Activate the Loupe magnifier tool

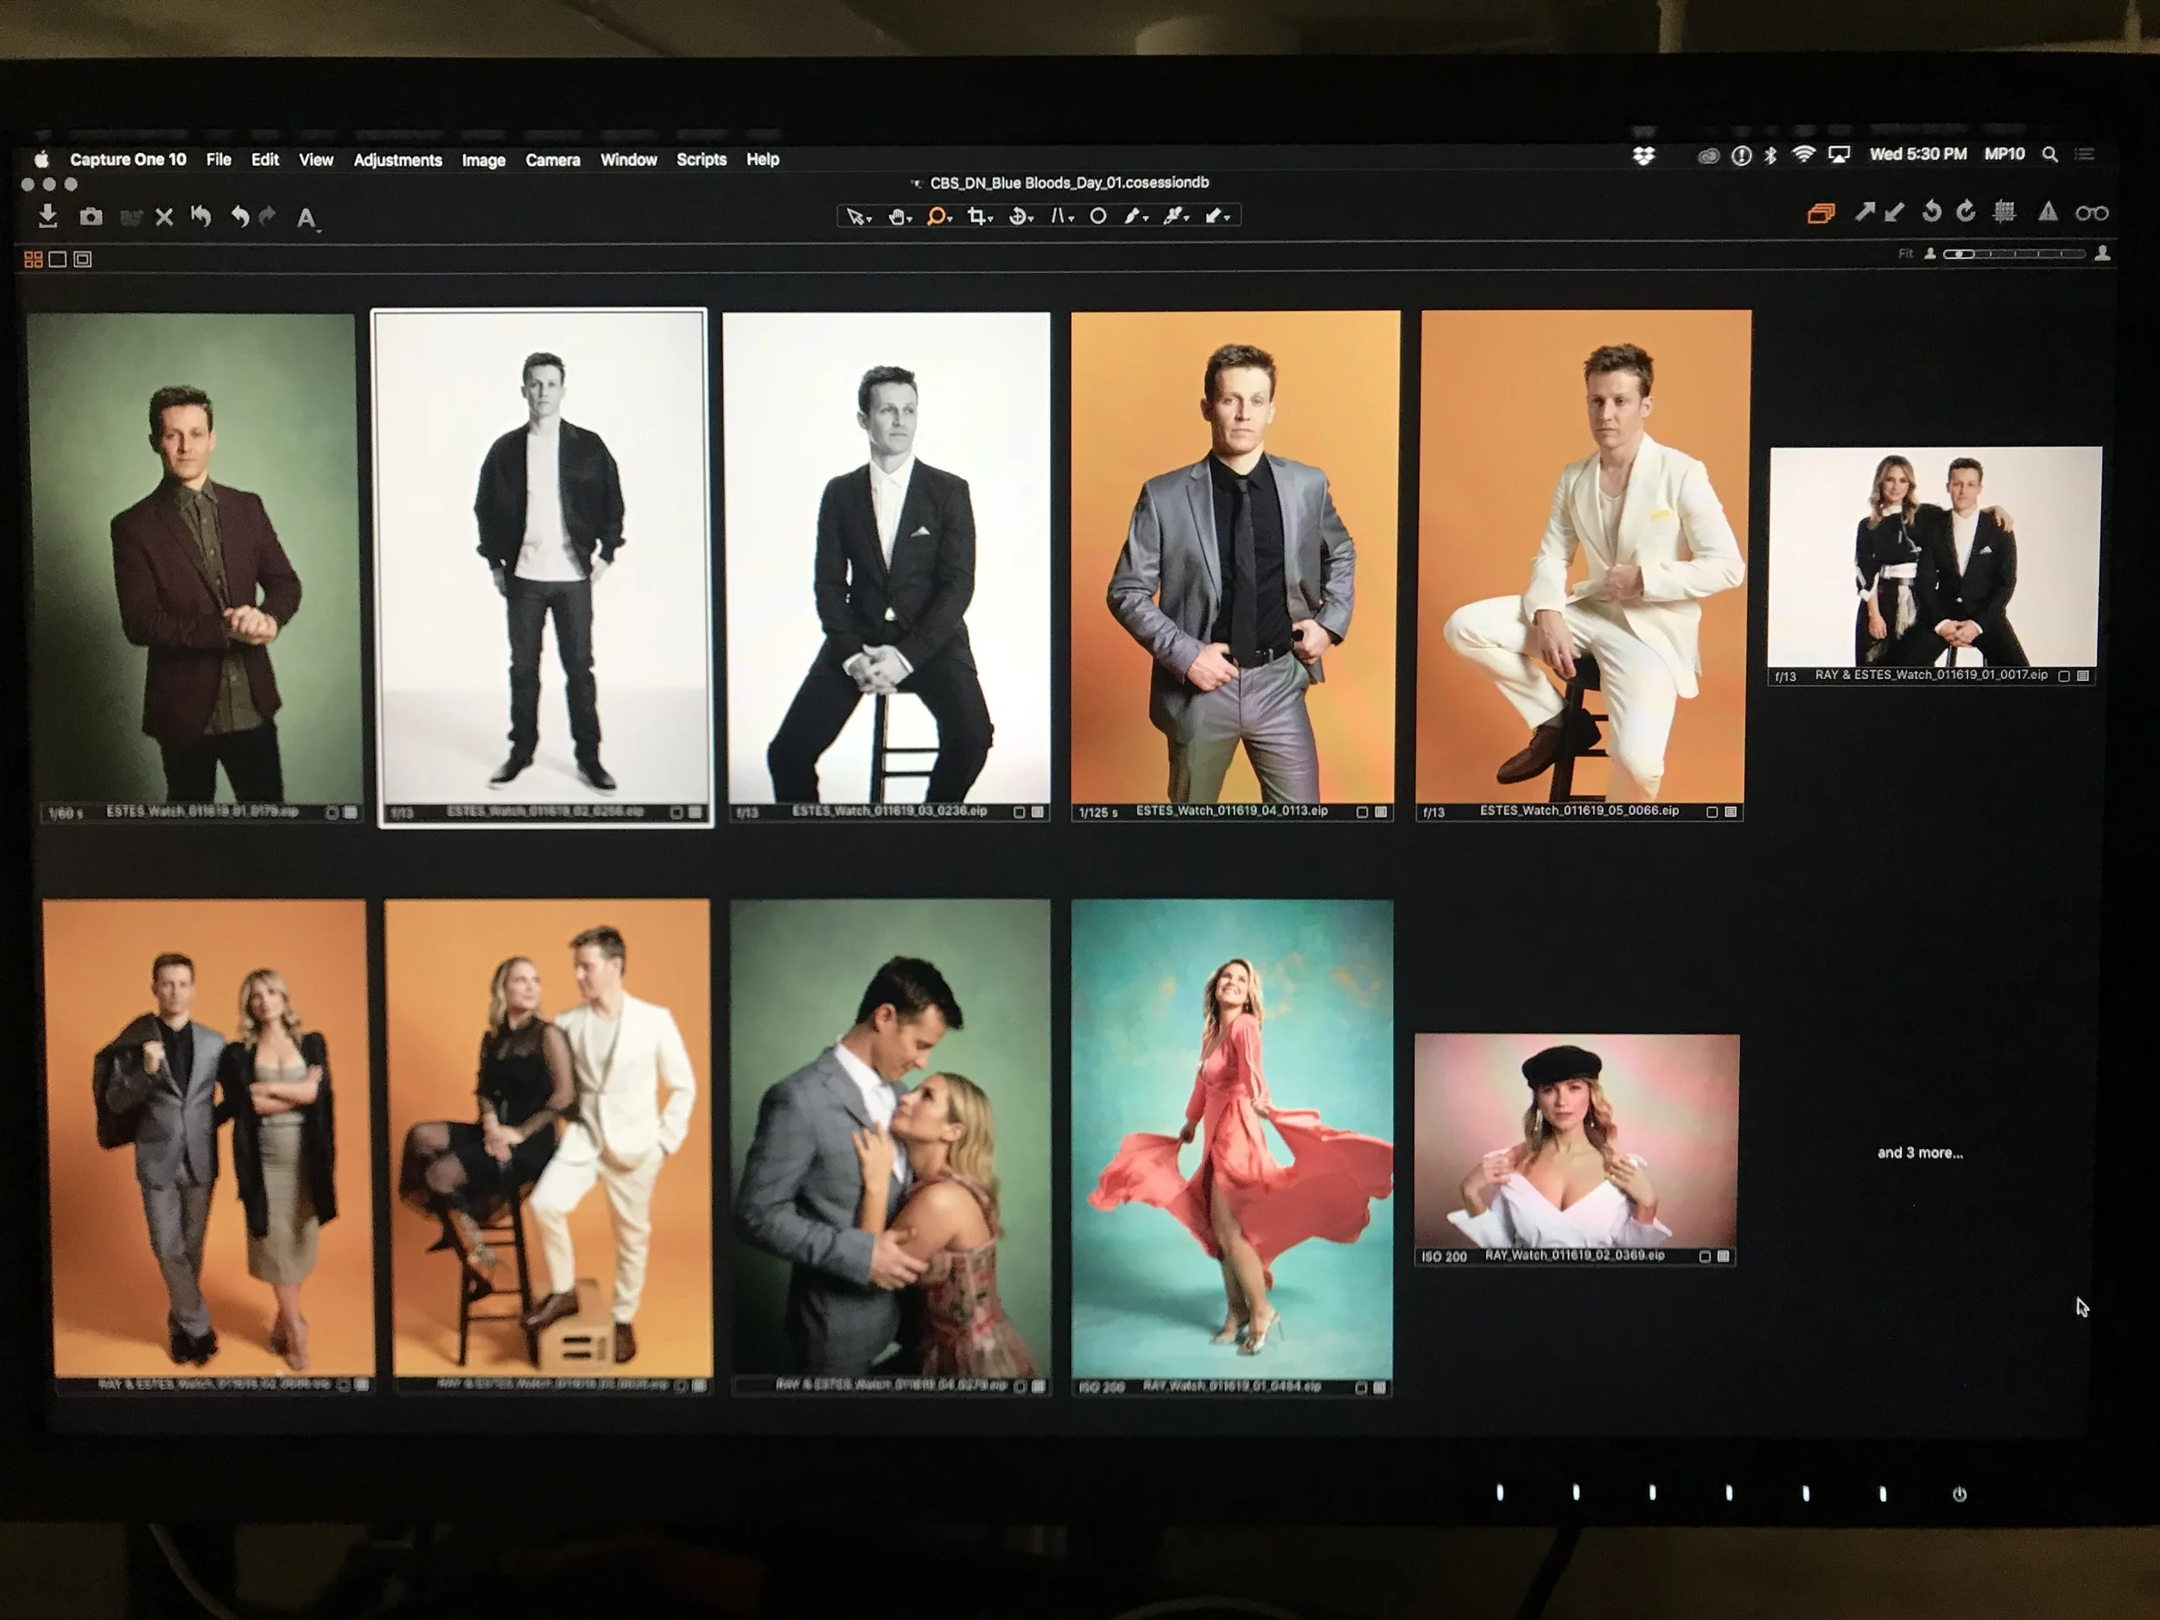936,216
